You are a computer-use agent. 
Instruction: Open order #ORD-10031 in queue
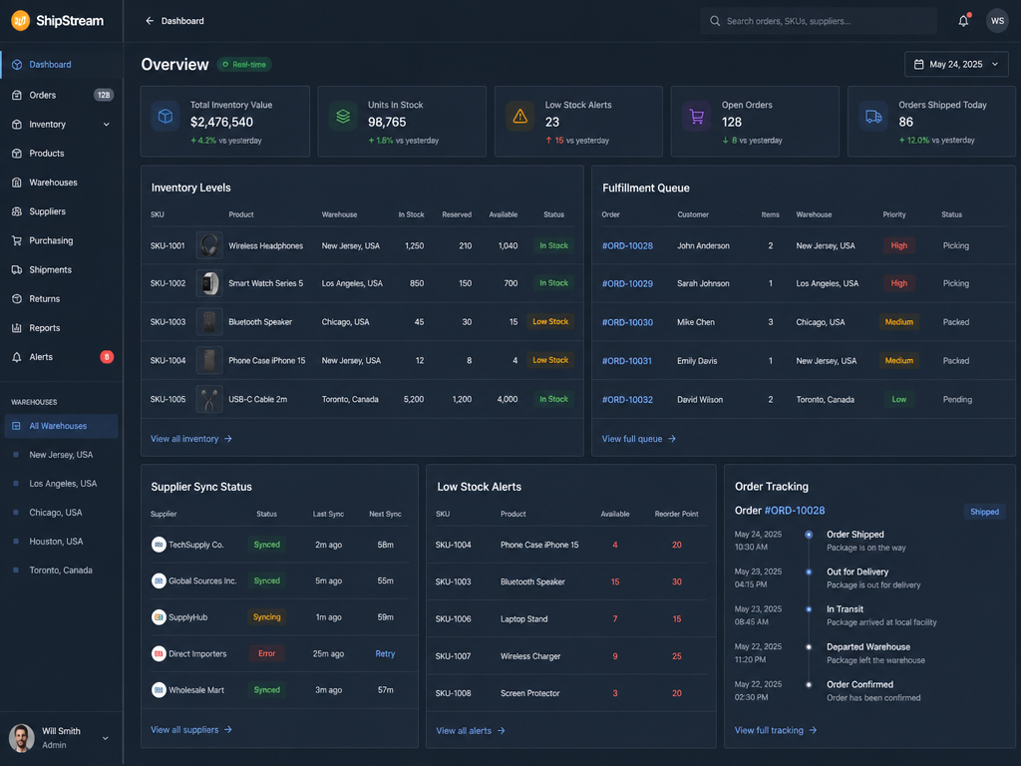626,360
